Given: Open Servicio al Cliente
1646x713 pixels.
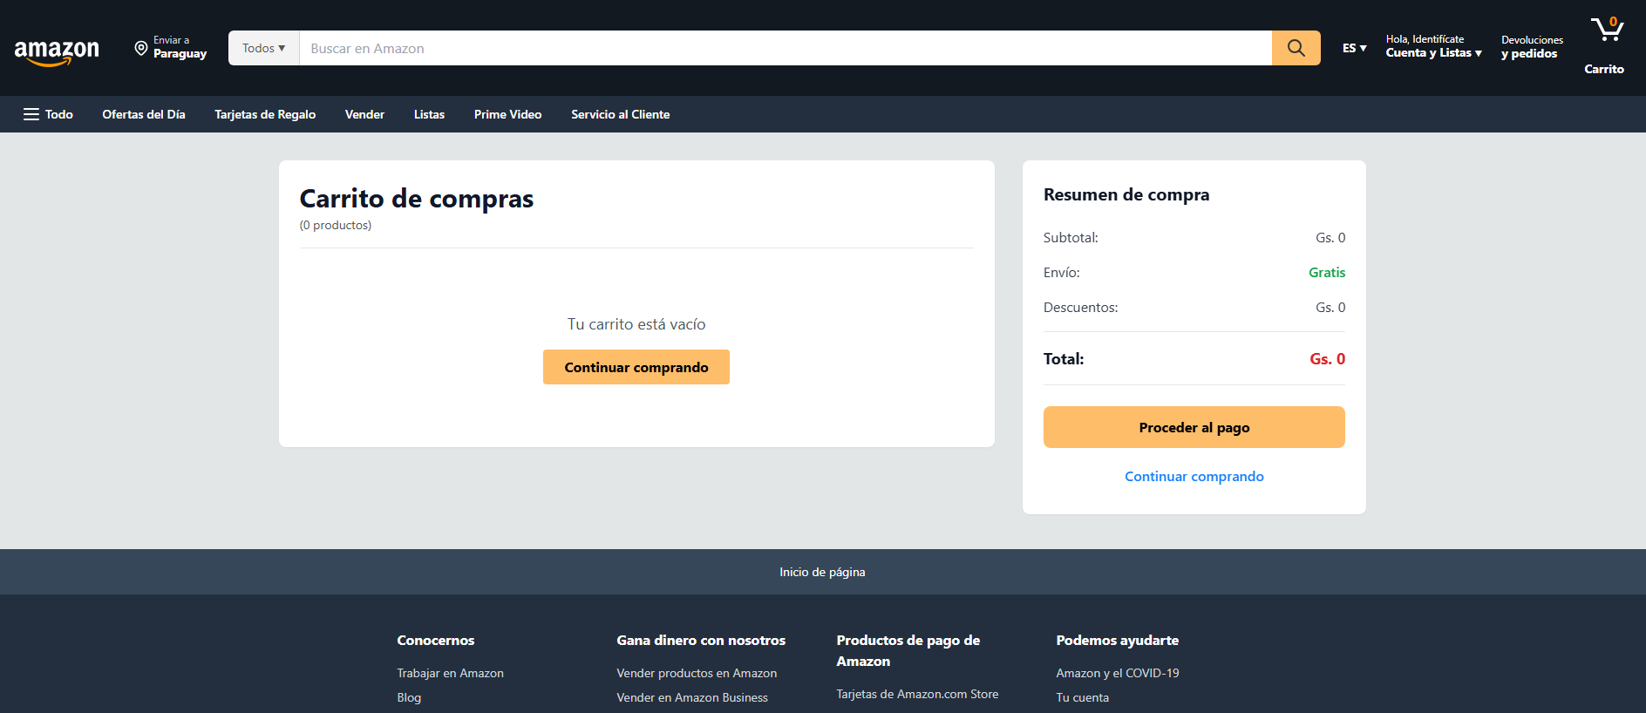Looking at the screenshot, I should click(x=620, y=114).
